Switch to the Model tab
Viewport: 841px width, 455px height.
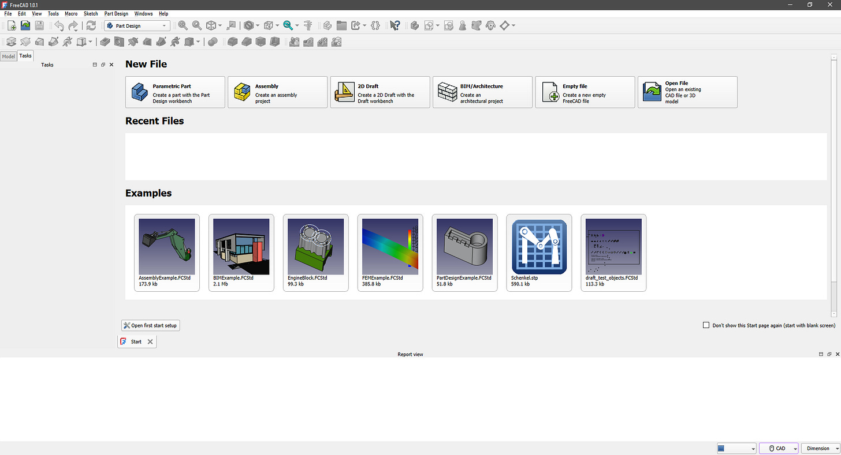pyautogui.click(x=9, y=56)
